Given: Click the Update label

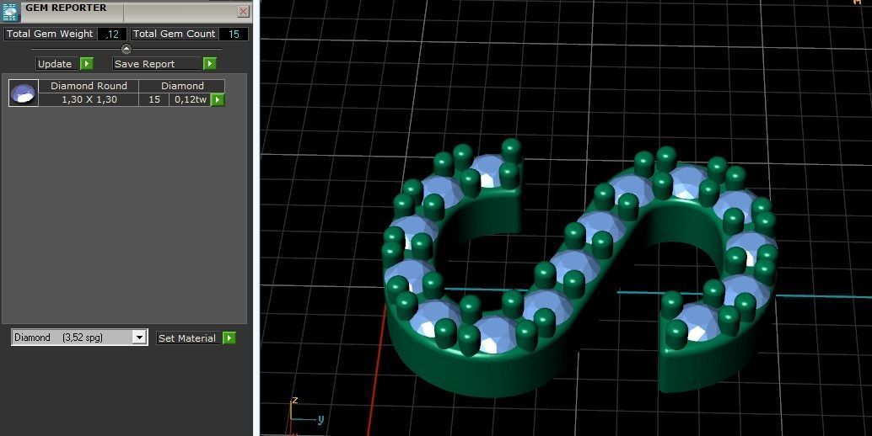Looking at the screenshot, I should 55,64.
